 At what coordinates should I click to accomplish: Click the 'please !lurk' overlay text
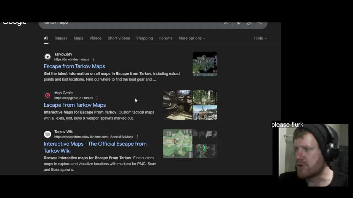pyautogui.click(x=287, y=125)
